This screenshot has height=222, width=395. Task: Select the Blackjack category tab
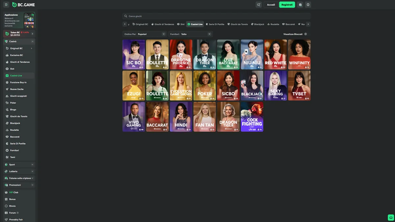pyautogui.click(x=257, y=24)
